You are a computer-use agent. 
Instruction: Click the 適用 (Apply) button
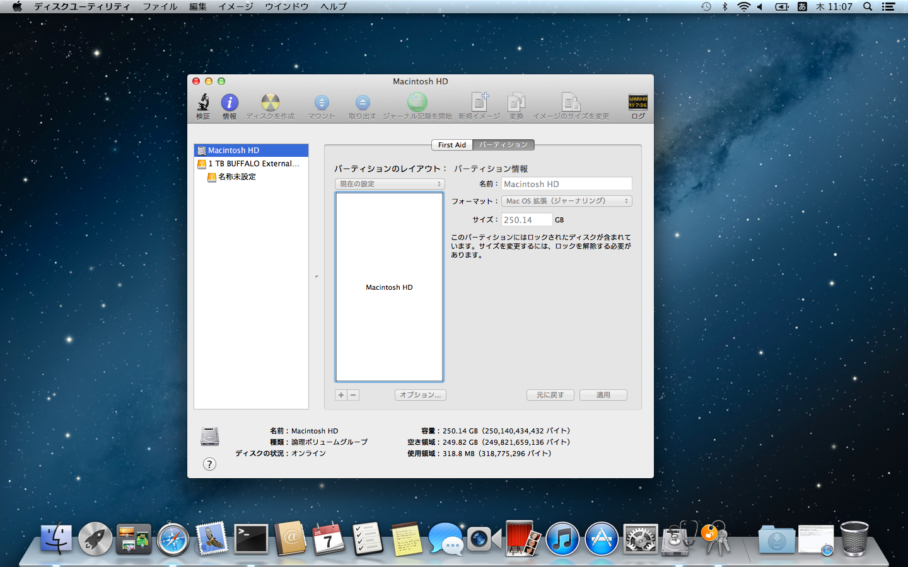point(603,395)
